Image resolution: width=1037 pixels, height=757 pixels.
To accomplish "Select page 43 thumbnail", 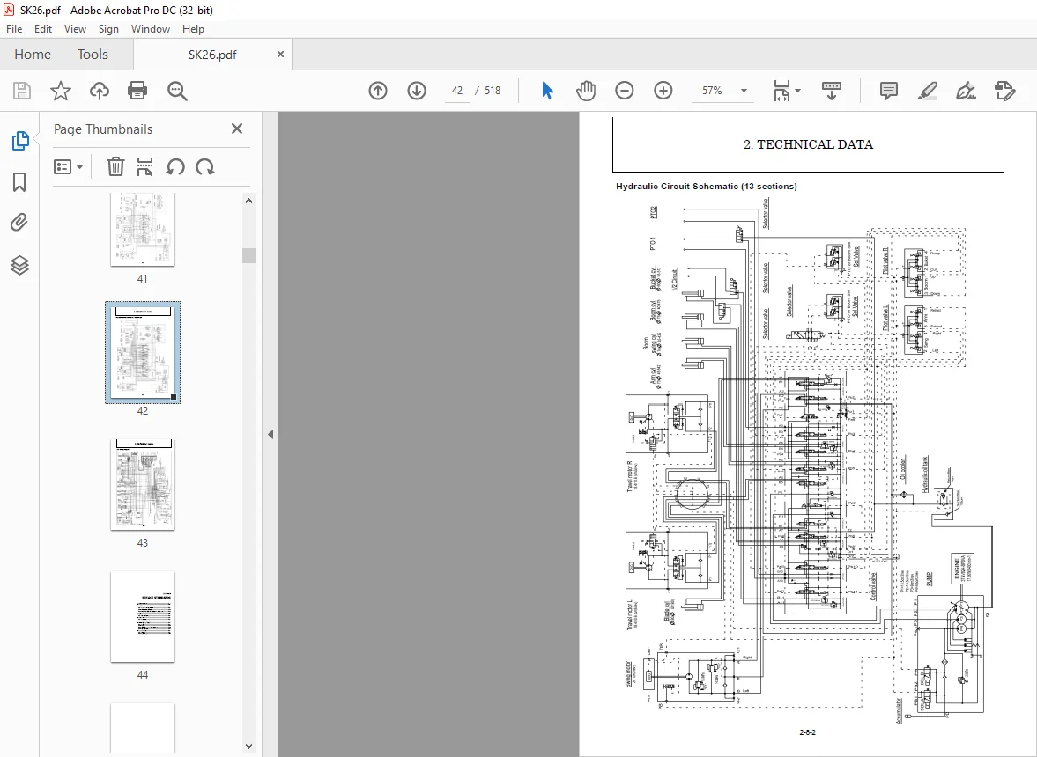I will [142, 484].
